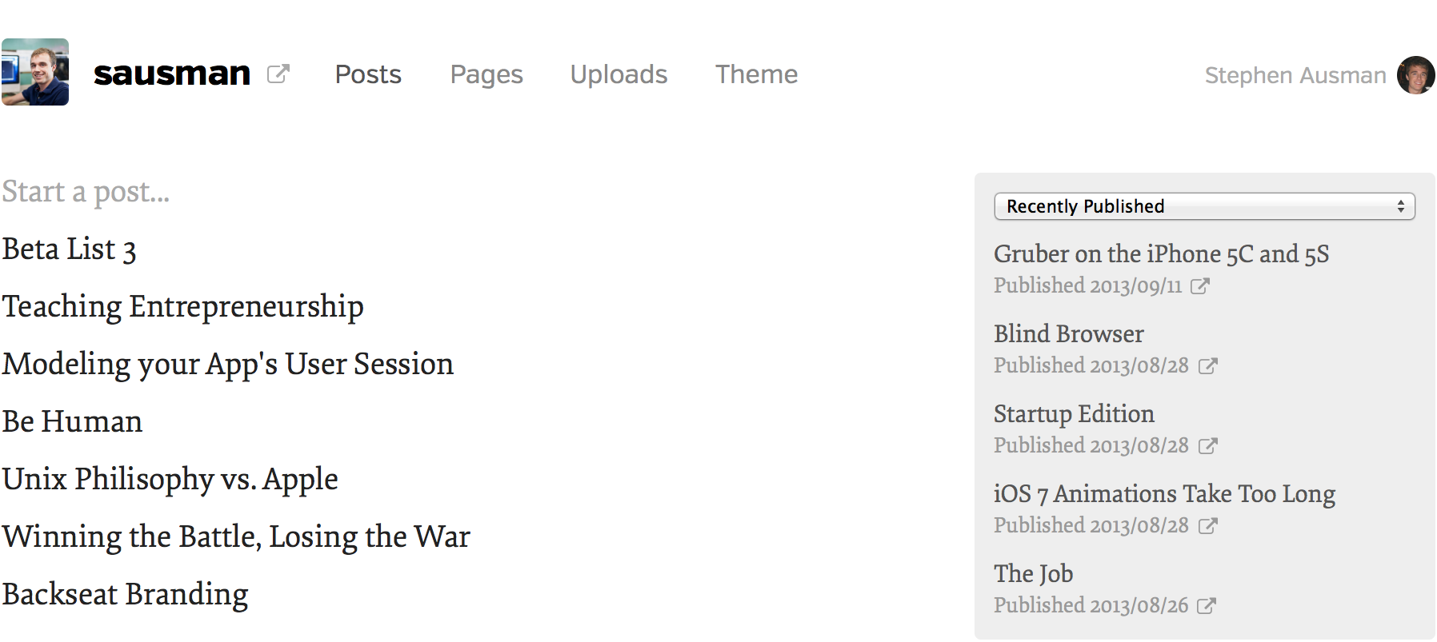Expand the Recently Published dropdown

1204,206
